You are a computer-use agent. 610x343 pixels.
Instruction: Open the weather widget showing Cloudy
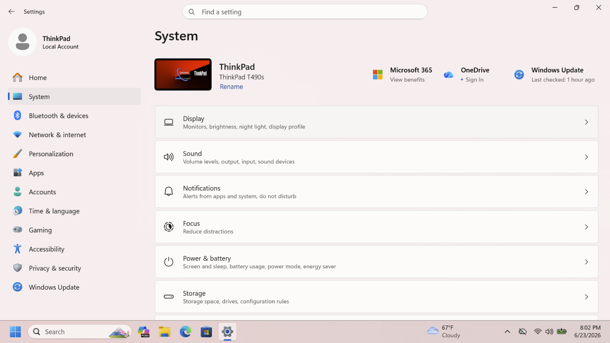click(x=444, y=332)
